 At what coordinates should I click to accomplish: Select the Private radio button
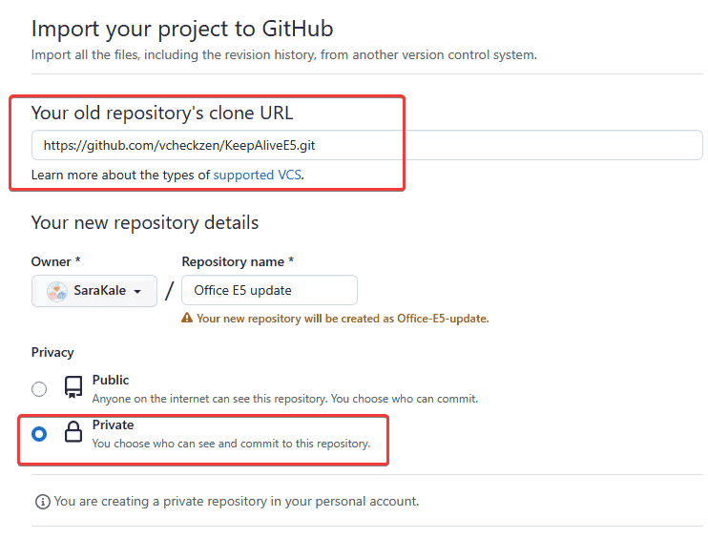tap(39, 434)
